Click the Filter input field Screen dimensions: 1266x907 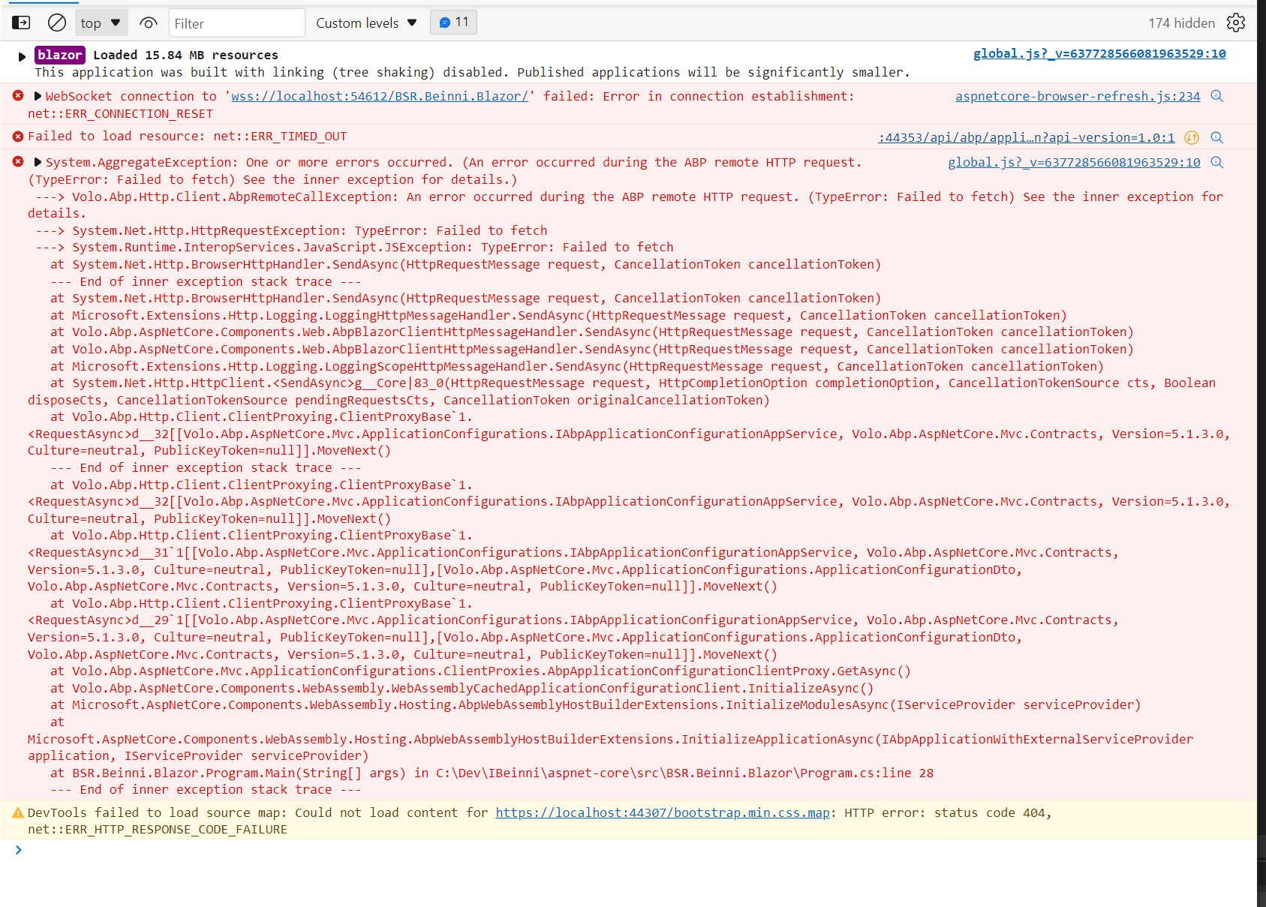(236, 23)
